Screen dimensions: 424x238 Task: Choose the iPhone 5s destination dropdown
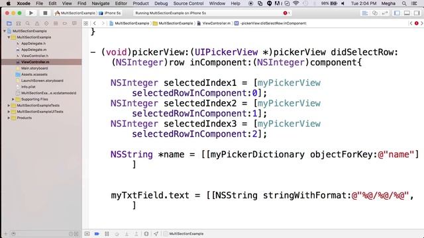(109, 13)
